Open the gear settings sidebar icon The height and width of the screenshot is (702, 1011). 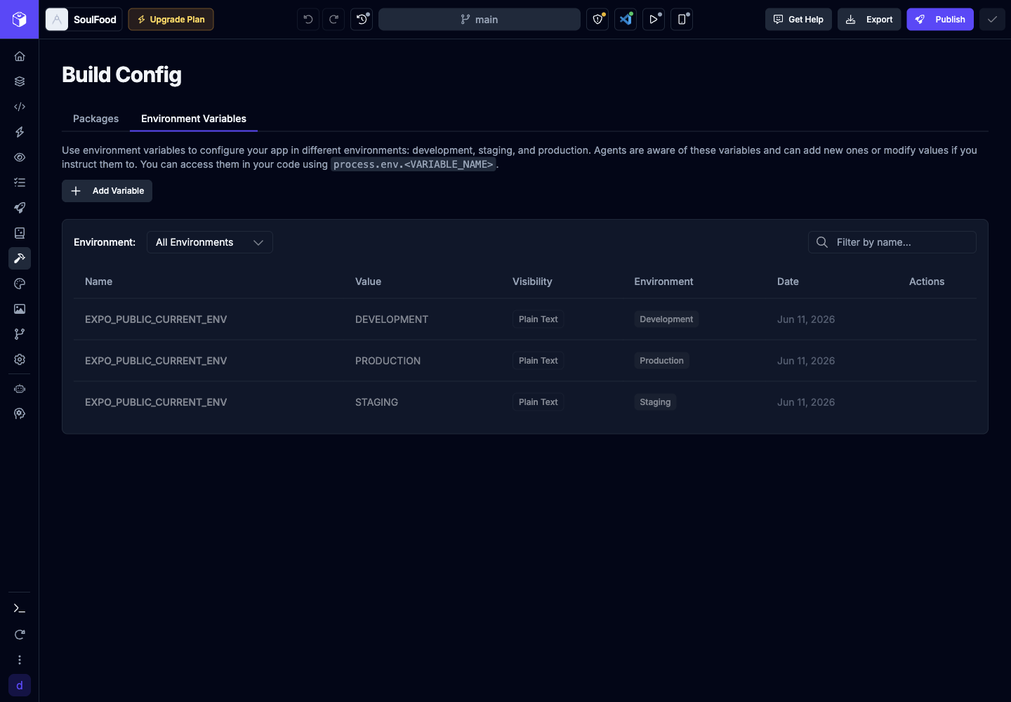pos(20,359)
